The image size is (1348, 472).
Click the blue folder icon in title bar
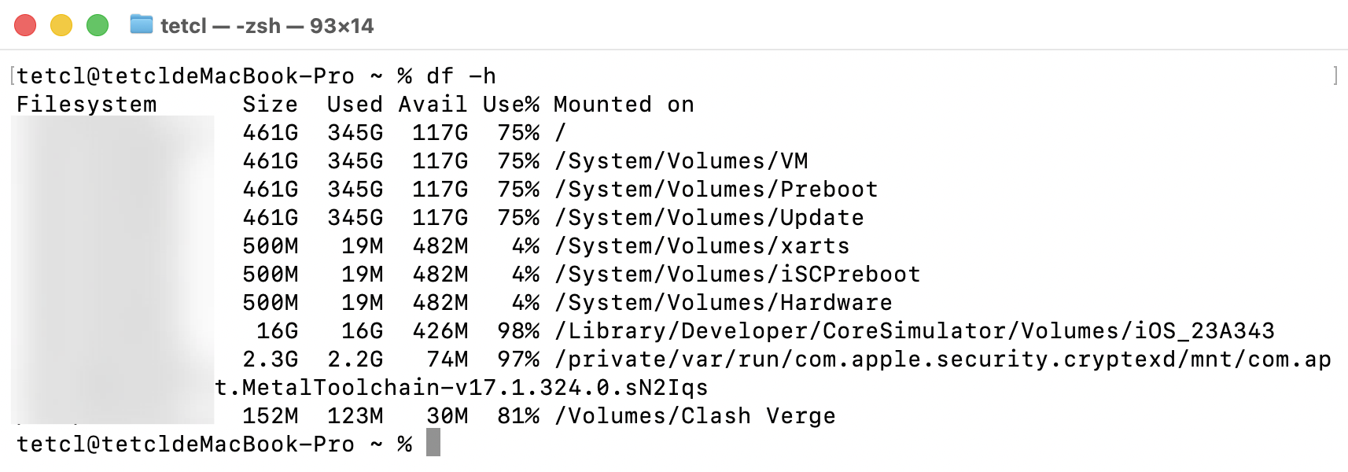point(142,25)
